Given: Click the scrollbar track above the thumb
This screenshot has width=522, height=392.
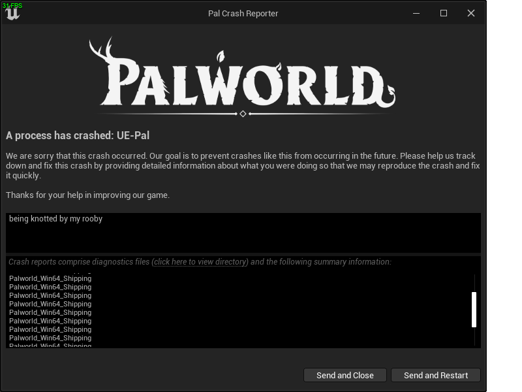Looking at the screenshot, I should click(474, 283).
